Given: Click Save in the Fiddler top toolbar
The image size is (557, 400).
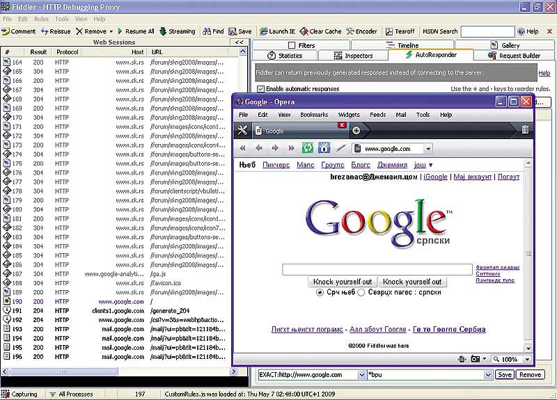Looking at the screenshot, I should click(240, 31).
